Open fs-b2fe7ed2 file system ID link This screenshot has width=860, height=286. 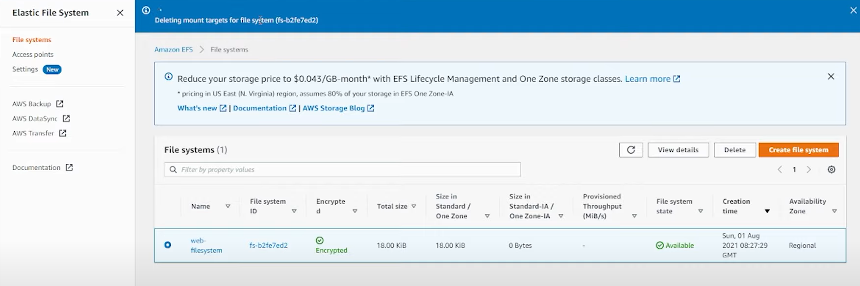point(269,245)
